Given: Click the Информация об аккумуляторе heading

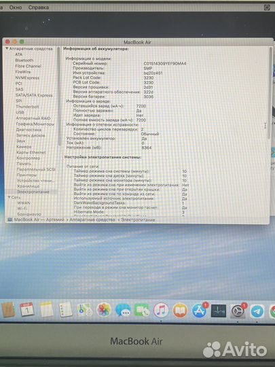Looking at the screenshot, I should [96, 49].
